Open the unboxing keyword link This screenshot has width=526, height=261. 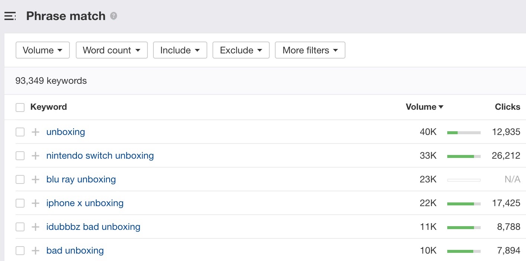(65, 132)
